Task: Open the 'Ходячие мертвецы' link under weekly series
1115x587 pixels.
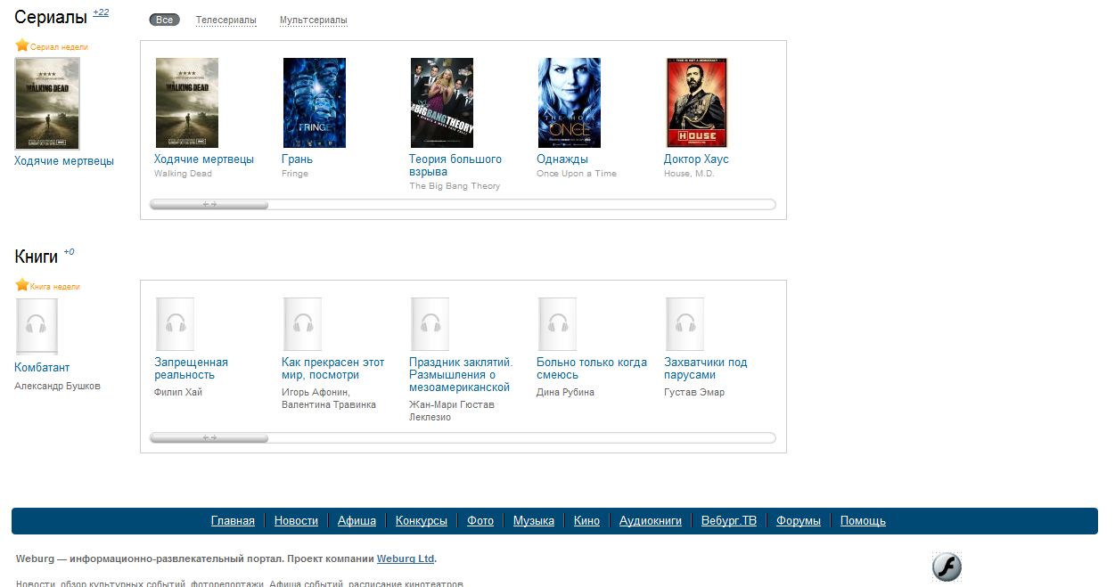Action: click(64, 161)
